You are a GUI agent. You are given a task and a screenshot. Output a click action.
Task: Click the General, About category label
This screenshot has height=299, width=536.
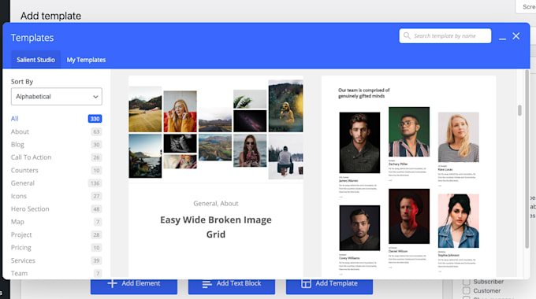(216, 204)
